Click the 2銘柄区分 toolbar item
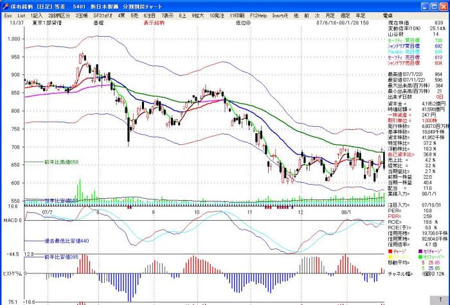Screen dimensions: 450x305 click(x=58, y=14)
